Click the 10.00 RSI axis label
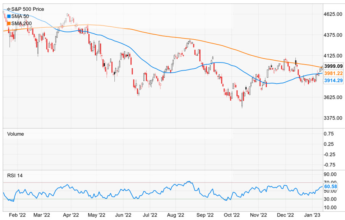This screenshot has height=220, width=345. [x=330, y=207]
